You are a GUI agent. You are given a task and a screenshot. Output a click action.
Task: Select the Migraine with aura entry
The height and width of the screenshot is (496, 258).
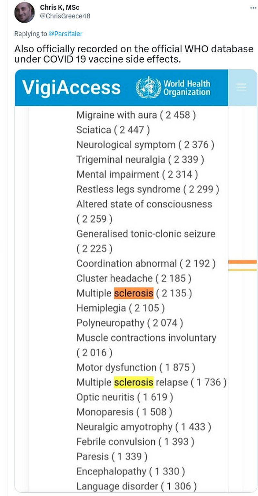(136, 115)
